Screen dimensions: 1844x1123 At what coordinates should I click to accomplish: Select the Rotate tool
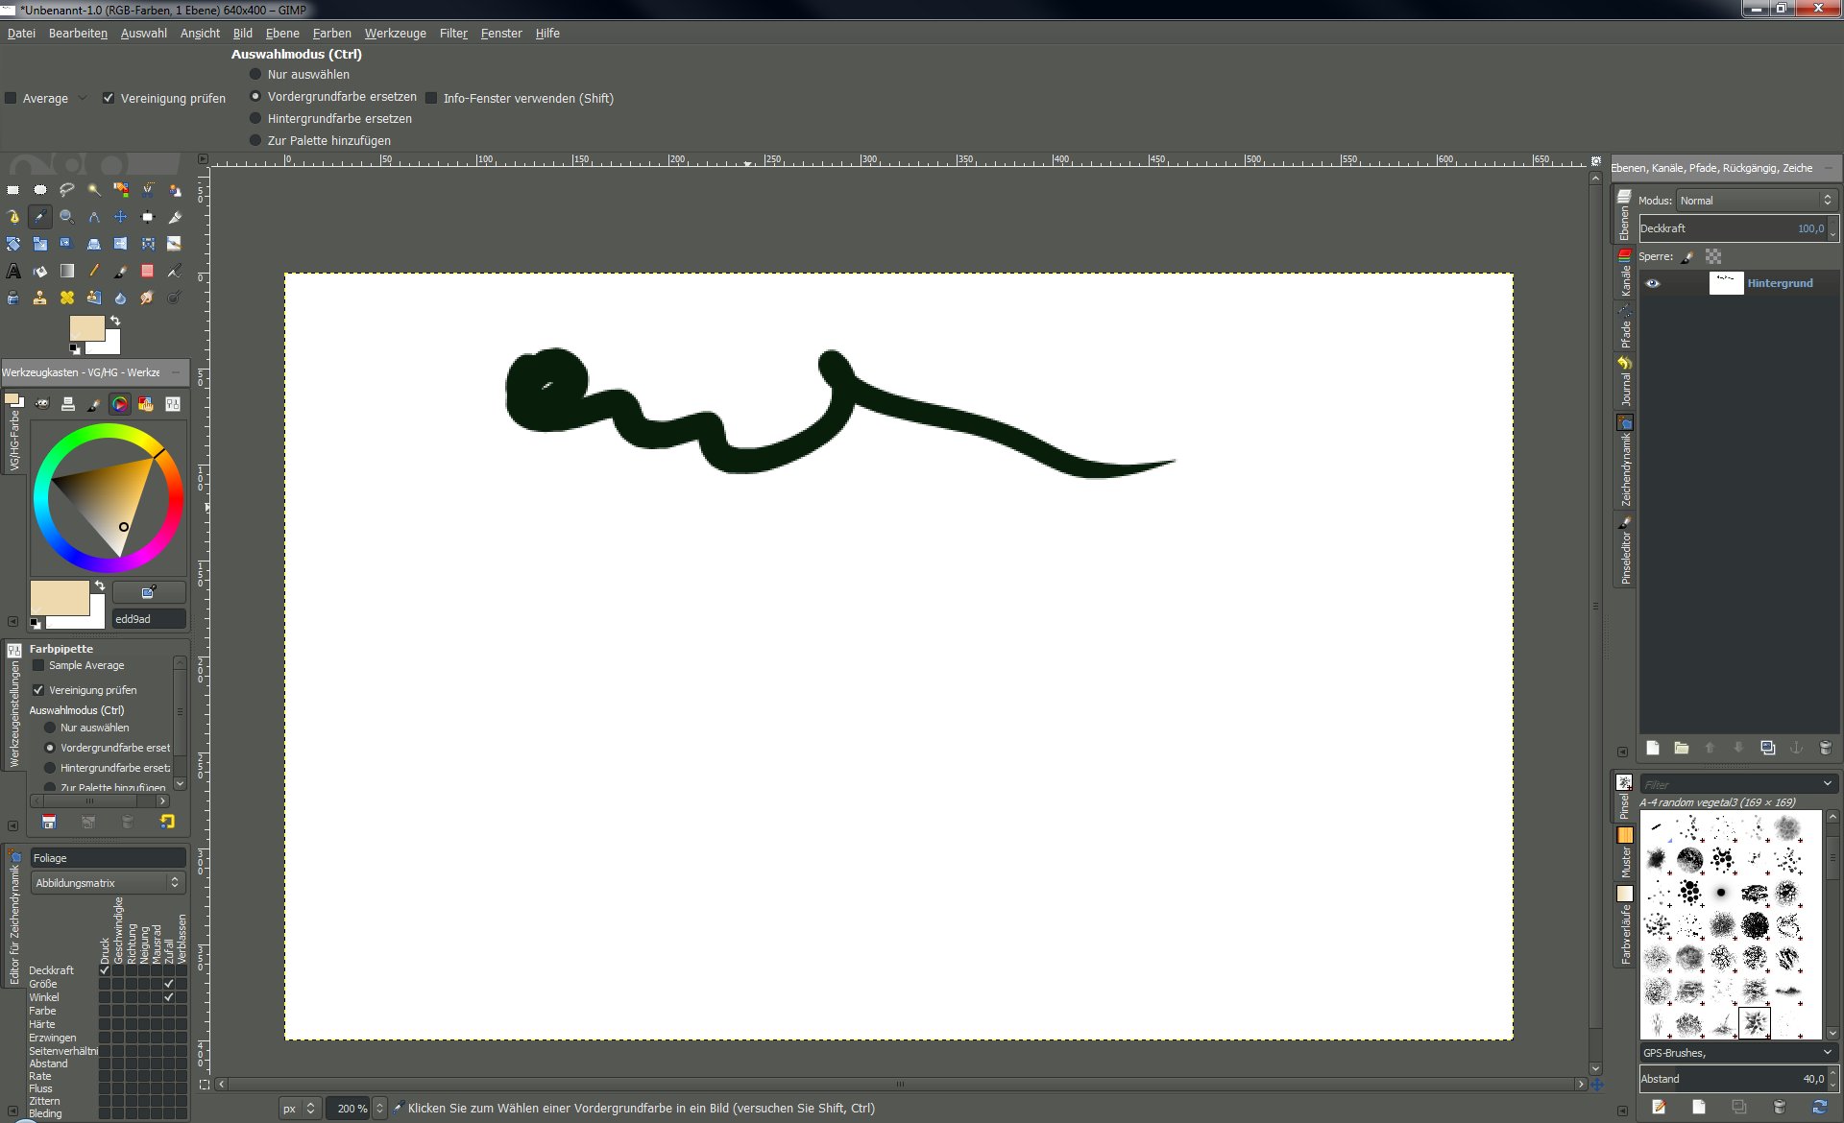pos(13,244)
